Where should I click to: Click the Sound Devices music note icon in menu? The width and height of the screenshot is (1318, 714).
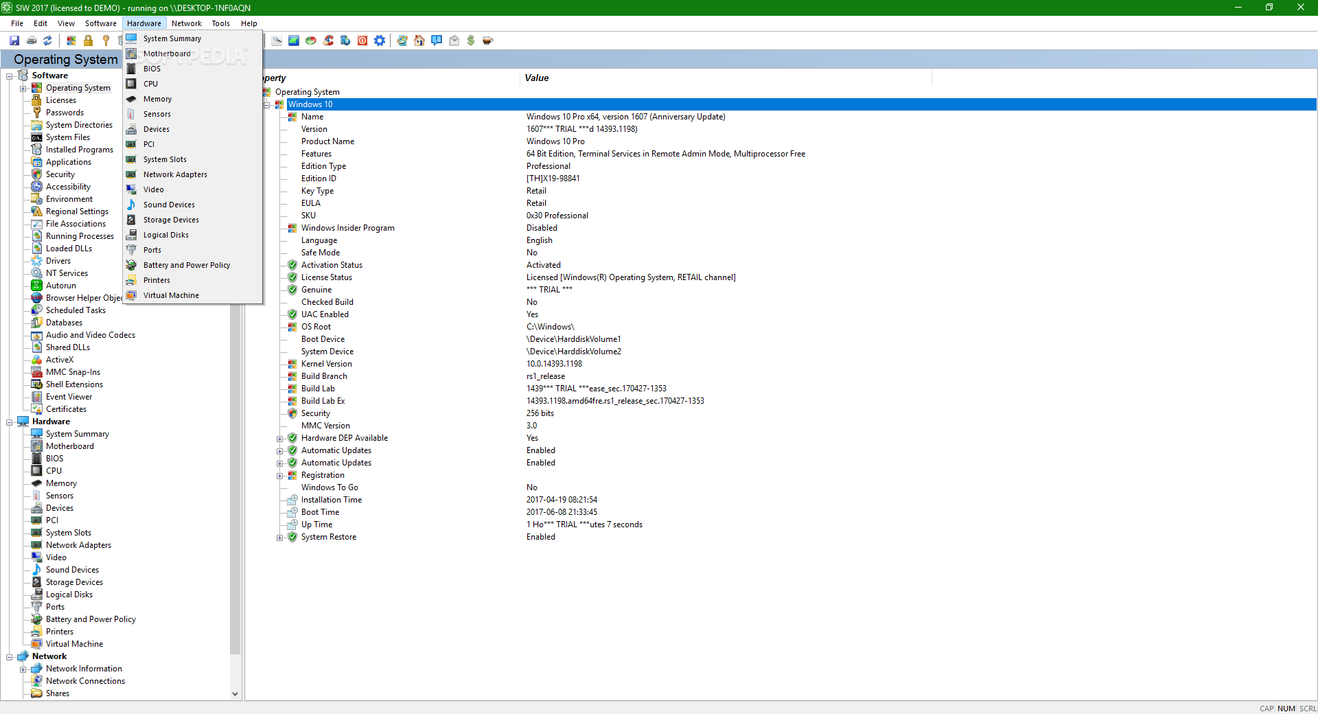coord(131,205)
